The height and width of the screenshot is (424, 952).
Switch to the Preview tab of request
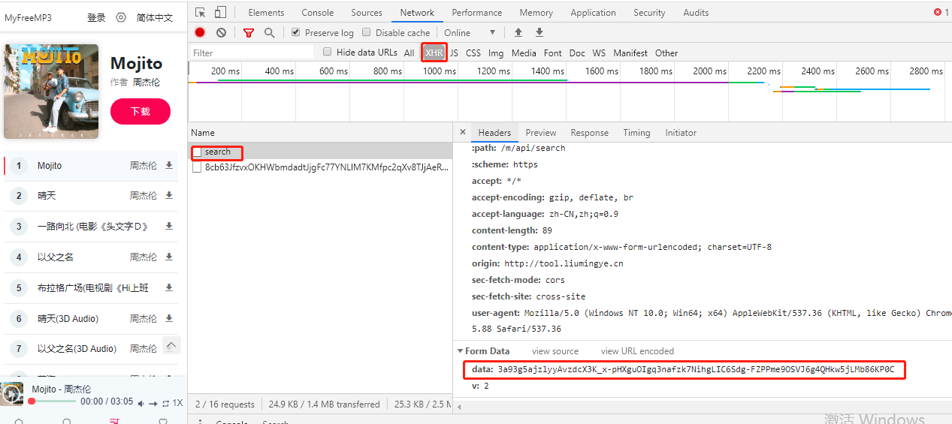pyautogui.click(x=541, y=133)
